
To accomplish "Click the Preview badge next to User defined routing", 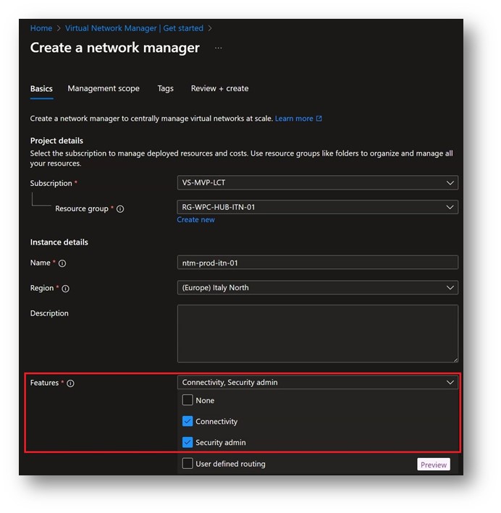I will point(434,465).
